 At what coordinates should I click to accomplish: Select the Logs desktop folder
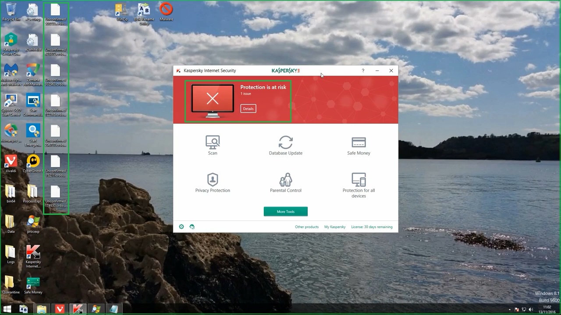pyautogui.click(x=11, y=254)
